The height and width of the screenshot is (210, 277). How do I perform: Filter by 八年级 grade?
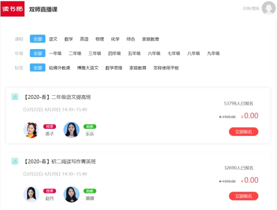click(x=193, y=53)
